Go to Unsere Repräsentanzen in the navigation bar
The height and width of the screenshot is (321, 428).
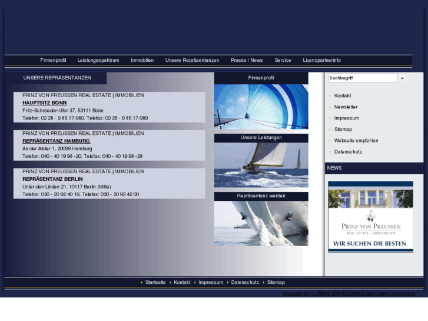tap(192, 60)
